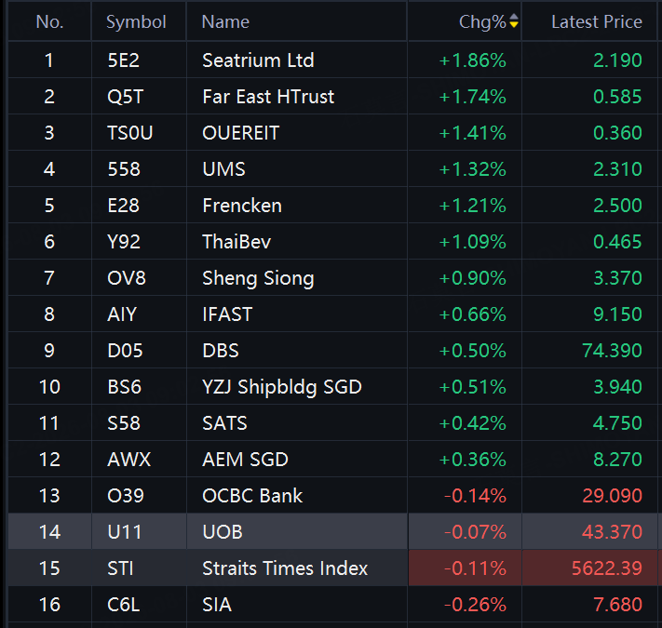Select the ThaiBev name
Viewport: 662px width, 628px height.
click(236, 242)
